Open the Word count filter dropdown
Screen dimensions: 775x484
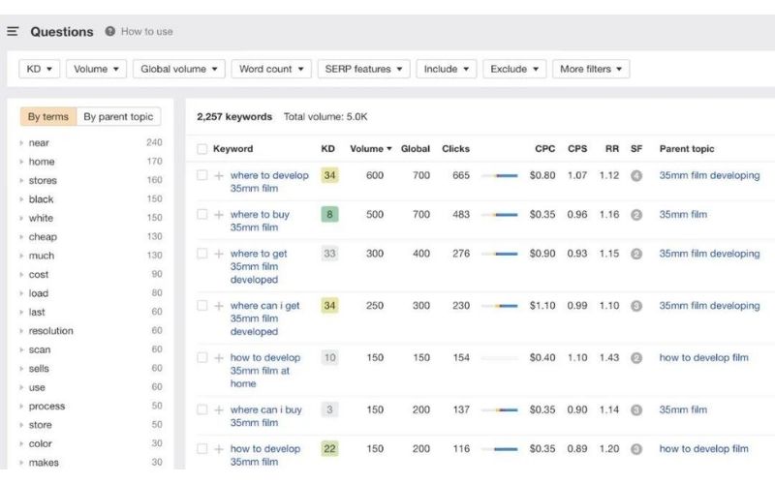271,69
